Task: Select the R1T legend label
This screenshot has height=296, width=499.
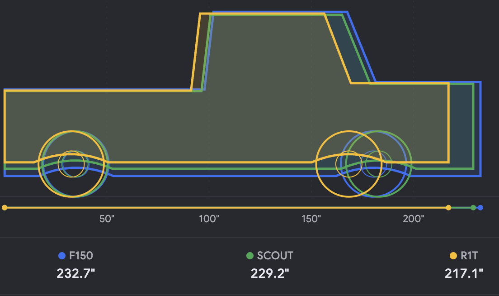Action: (x=470, y=256)
